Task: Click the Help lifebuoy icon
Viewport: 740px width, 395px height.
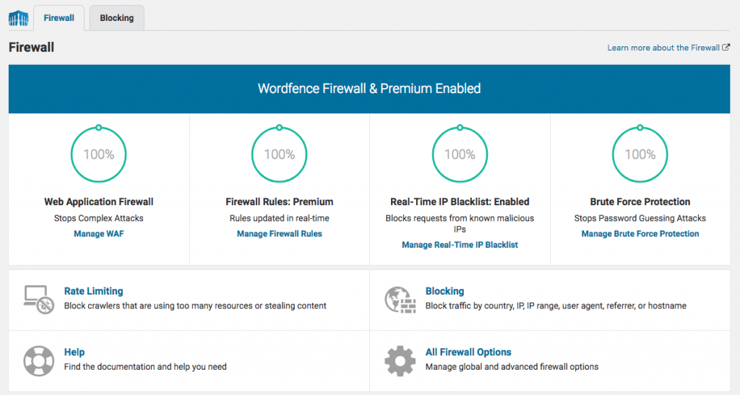Action: [35, 360]
